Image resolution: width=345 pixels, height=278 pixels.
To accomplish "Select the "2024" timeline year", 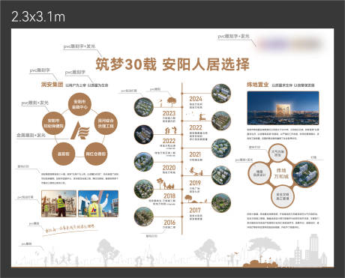I will (x=196, y=99).
